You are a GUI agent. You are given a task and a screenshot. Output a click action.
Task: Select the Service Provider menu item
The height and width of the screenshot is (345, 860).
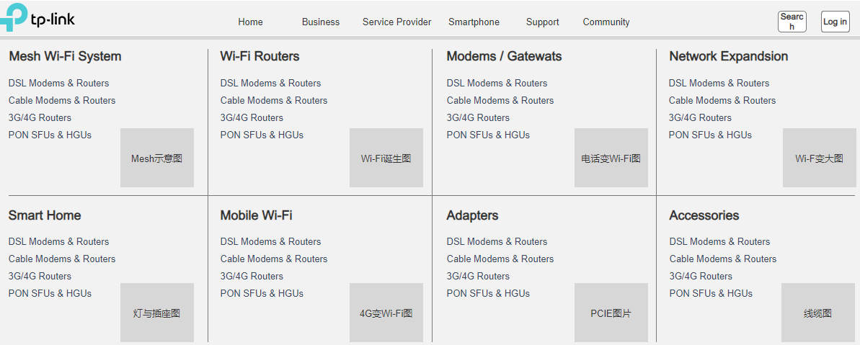[x=396, y=22]
